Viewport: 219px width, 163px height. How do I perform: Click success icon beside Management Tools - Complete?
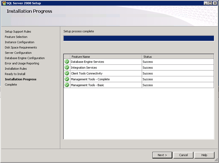67,79
